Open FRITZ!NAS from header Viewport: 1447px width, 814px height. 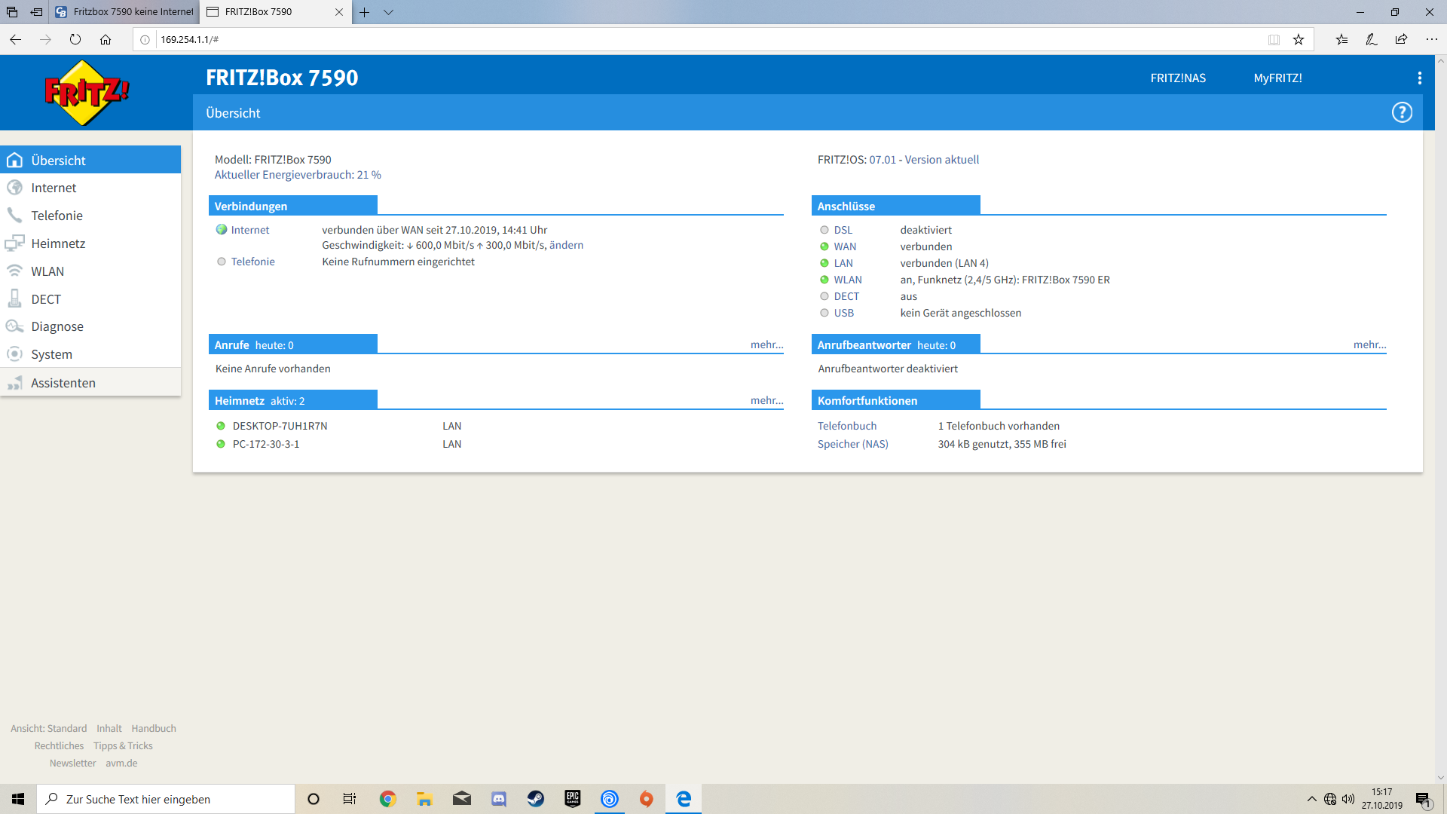coord(1177,78)
